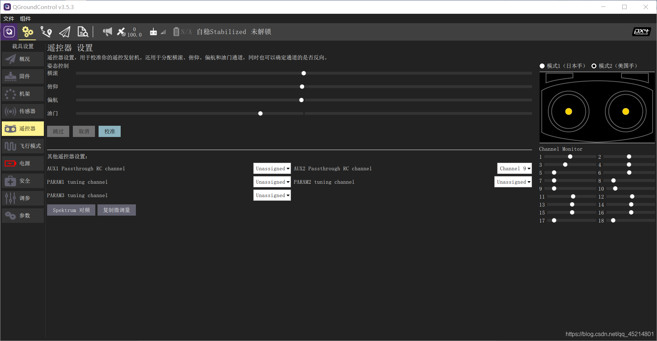
Task: Open PARAM3 tuning channel dropdown
Action: (272, 195)
